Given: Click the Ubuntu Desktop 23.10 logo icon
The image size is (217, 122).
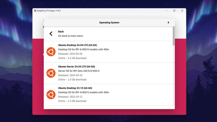Looking at the screenshot, I should pyautogui.click(x=51, y=95).
